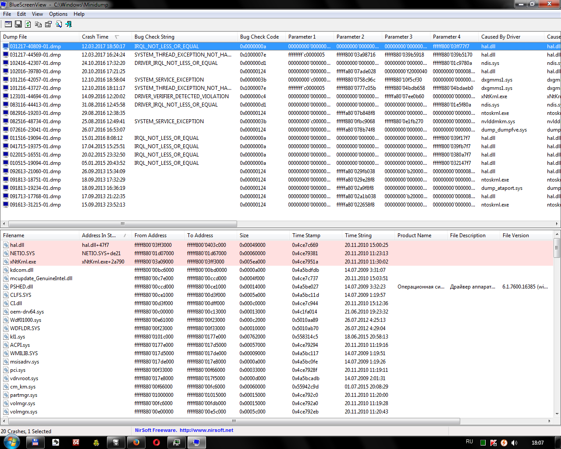The image size is (561, 449).
Task: Open the Edit menu
Action: [x=21, y=14]
